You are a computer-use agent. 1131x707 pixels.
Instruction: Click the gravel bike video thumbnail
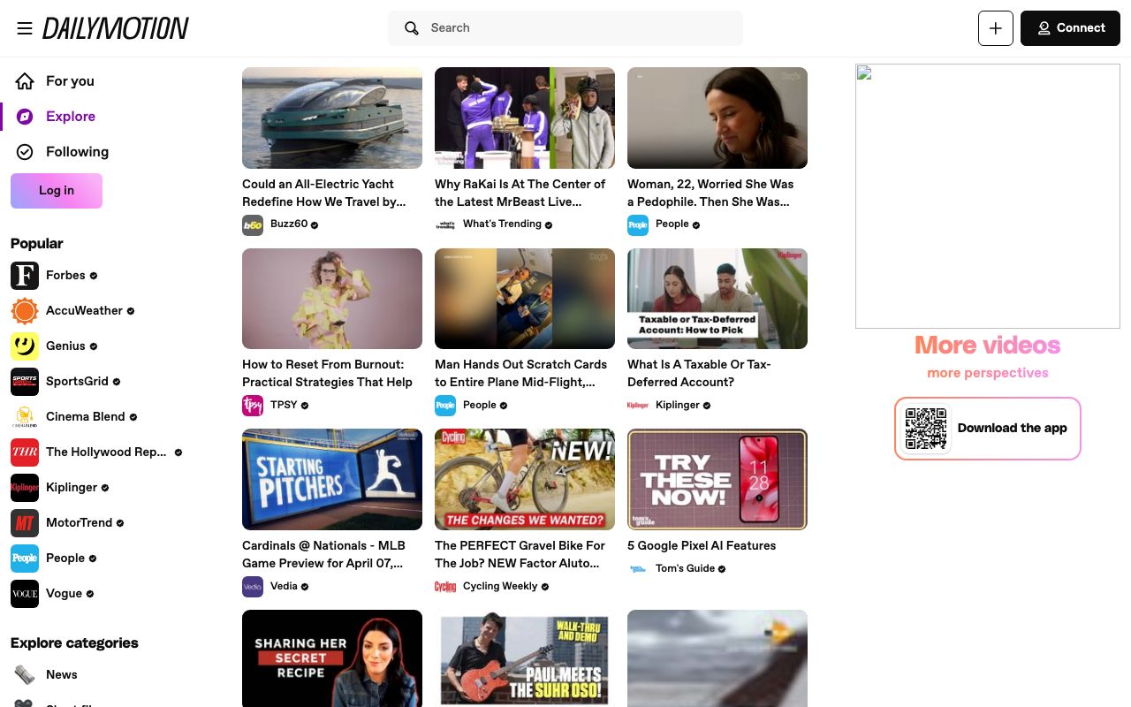coord(525,480)
